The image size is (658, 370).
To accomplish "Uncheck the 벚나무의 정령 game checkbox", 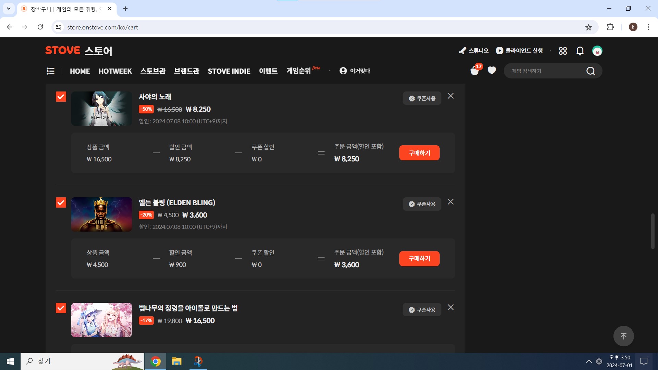I will pos(61,308).
